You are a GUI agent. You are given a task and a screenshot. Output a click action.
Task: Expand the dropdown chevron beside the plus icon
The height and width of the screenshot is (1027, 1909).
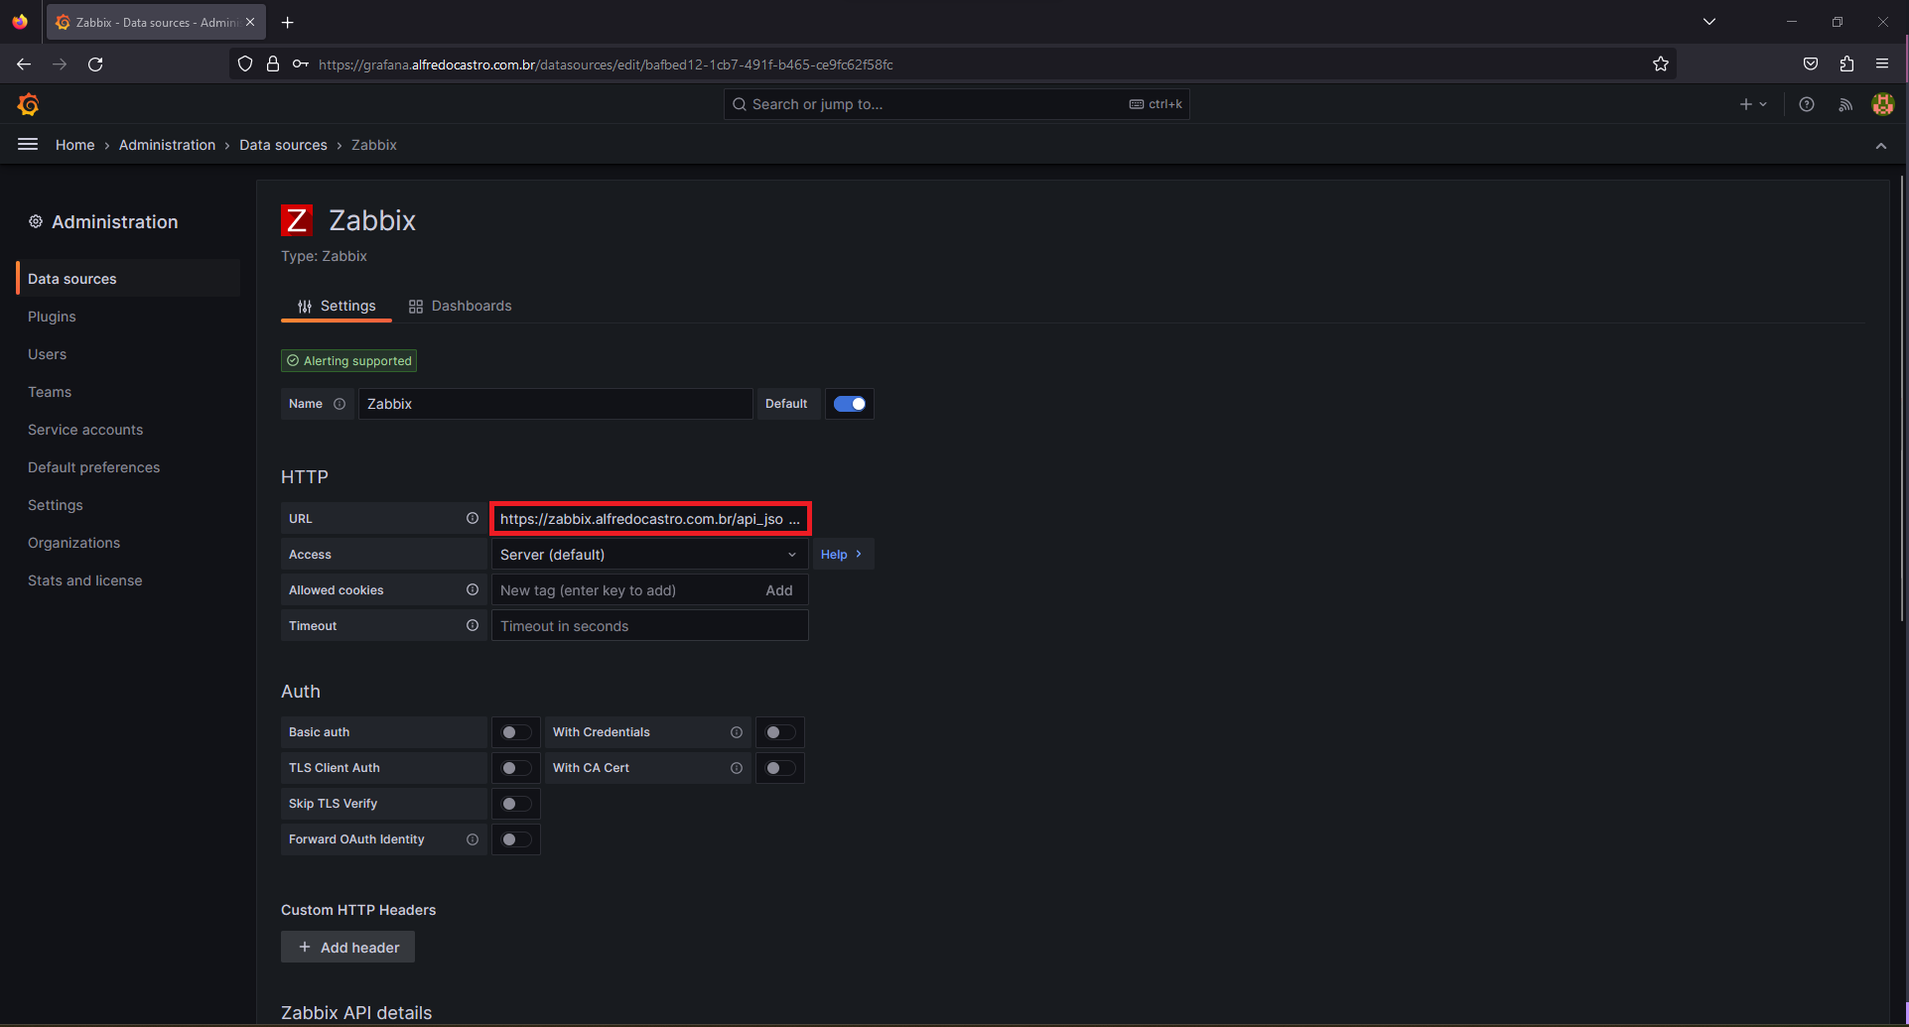(1763, 104)
